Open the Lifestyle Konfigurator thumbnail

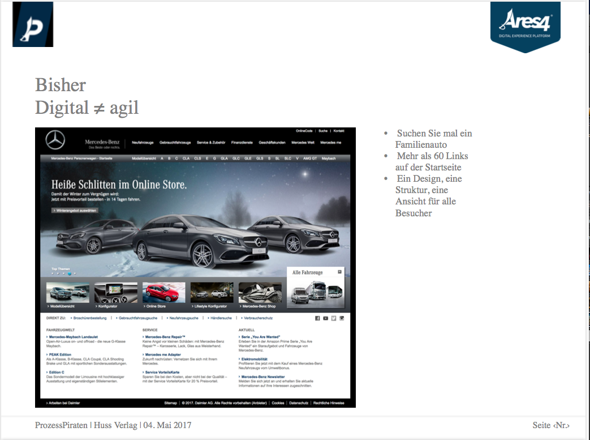pos(212,292)
